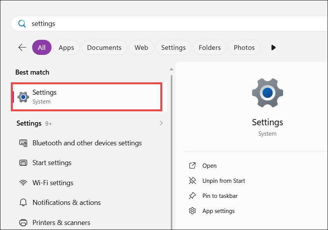The width and height of the screenshot is (328, 230).
Task: Select the Apps filter tab
Action: [x=66, y=48]
